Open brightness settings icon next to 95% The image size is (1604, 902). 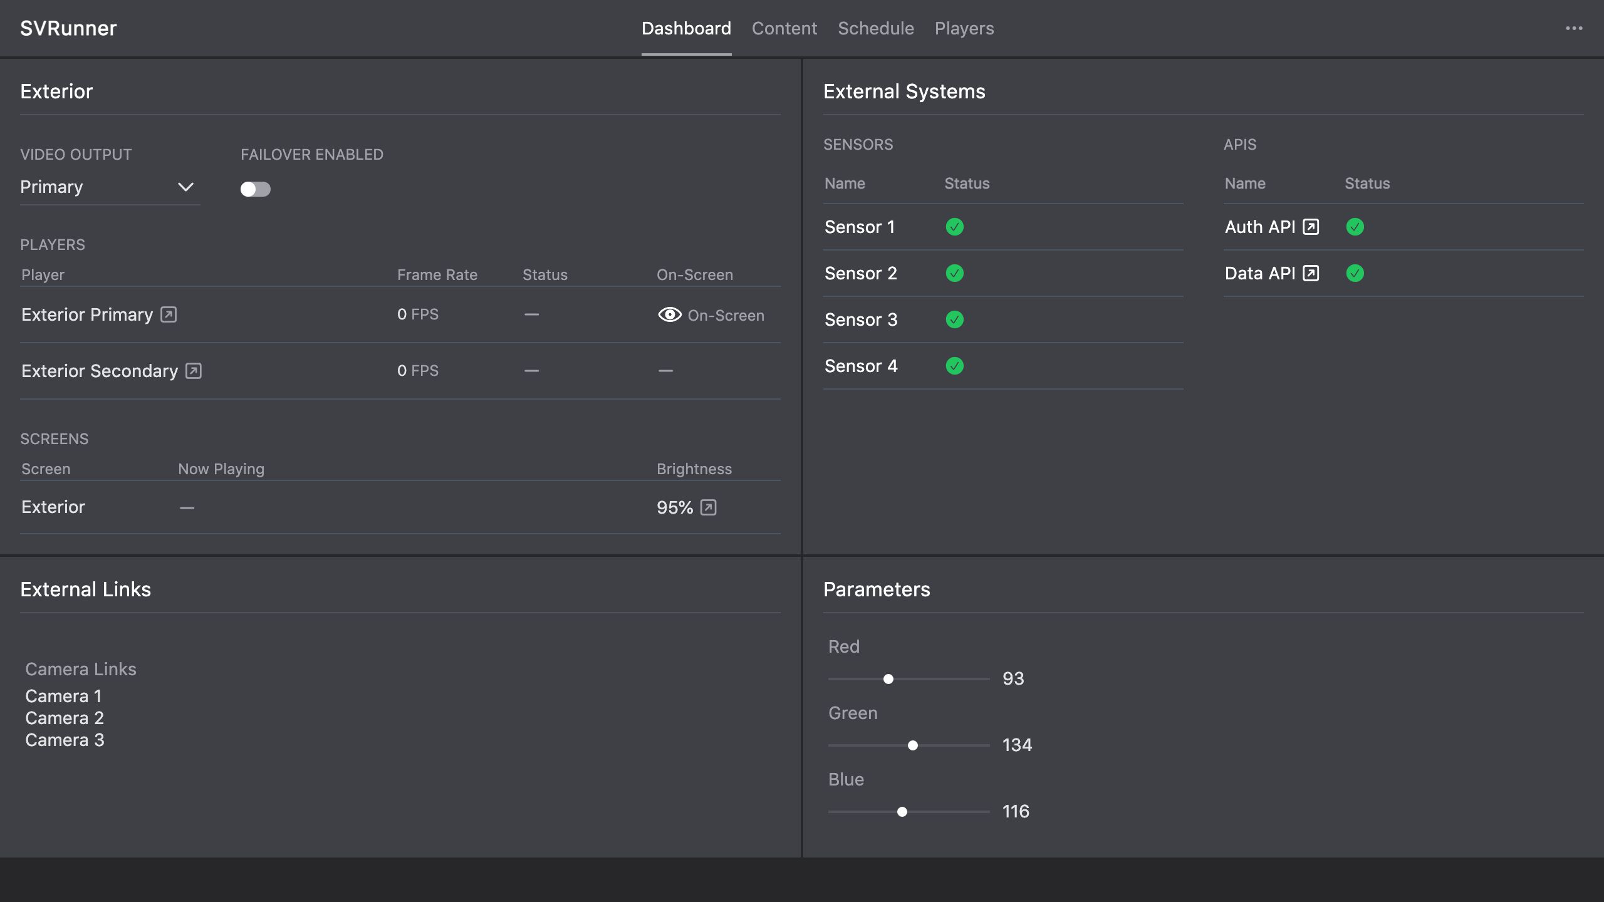pyautogui.click(x=708, y=507)
